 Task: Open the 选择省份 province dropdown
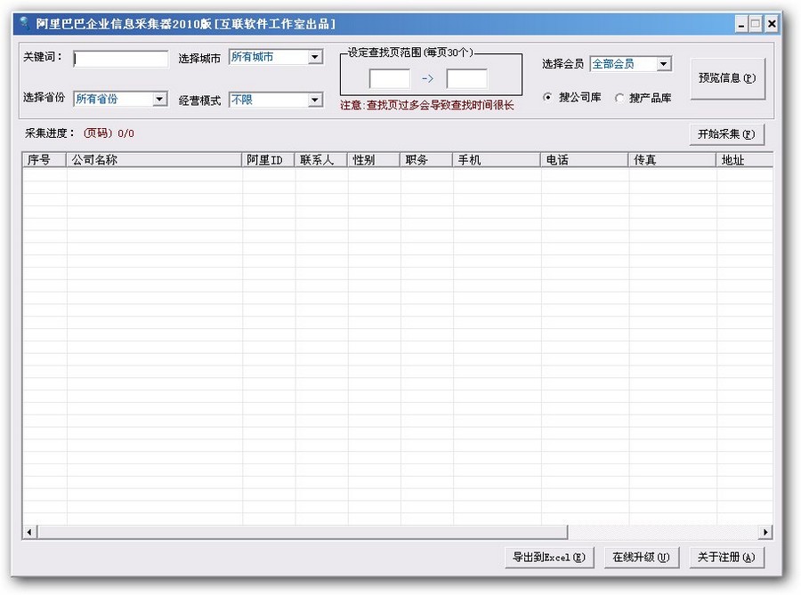coord(159,99)
